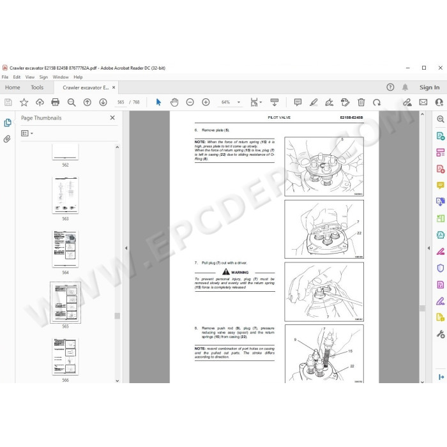This screenshot has height=447, width=447.
Task: Go to previous page arrow
Action: pyautogui.click(x=87, y=102)
